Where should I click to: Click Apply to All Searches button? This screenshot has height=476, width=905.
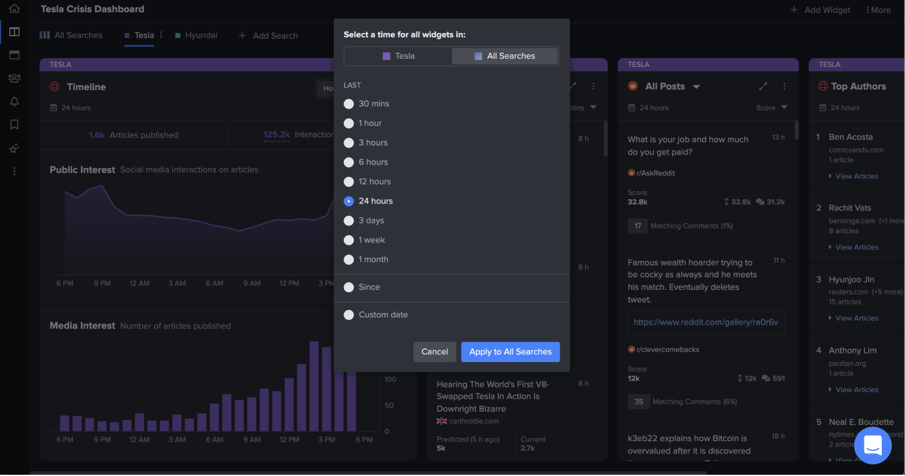tap(510, 352)
